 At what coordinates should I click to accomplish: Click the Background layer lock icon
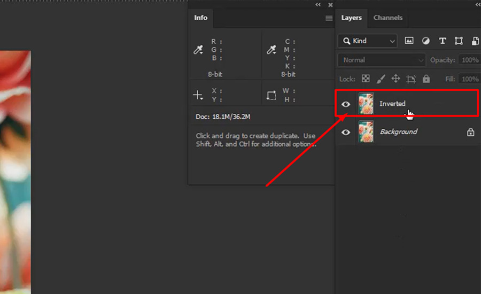pos(470,132)
